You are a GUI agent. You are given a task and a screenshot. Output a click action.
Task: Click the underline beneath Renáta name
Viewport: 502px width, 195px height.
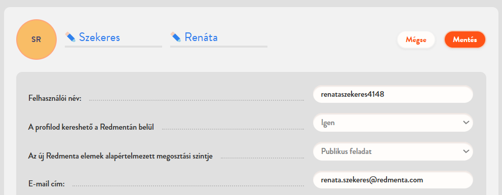click(x=219, y=47)
